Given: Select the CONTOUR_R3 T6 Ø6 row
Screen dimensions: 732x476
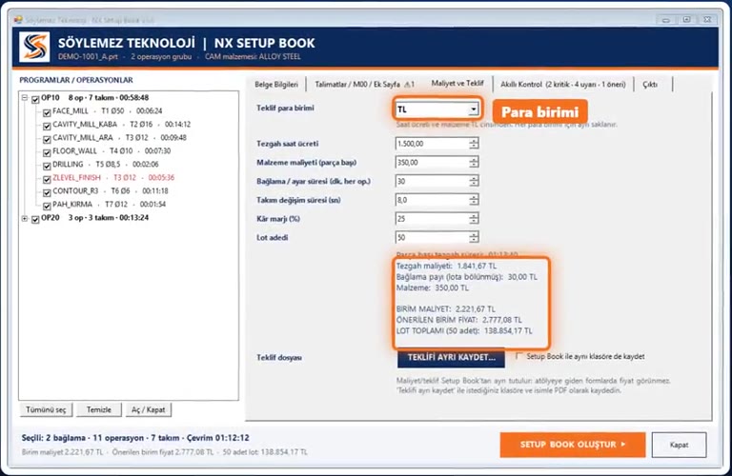Looking at the screenshot, I should (111, 190).
